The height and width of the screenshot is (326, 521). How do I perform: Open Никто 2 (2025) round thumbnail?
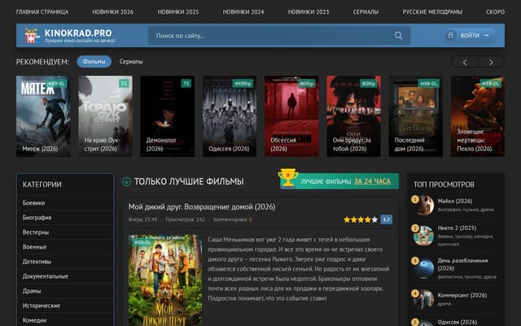pyautogui.click(x=423, y=235)
